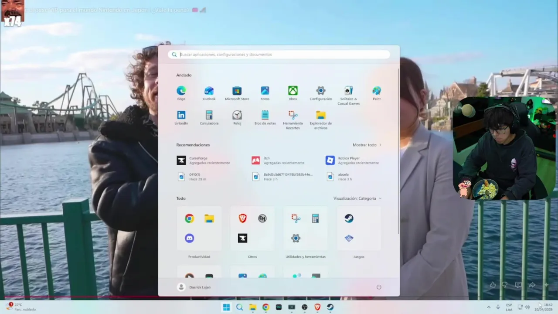
Task: Launch Brave in the Otros group
Action: 243,218
